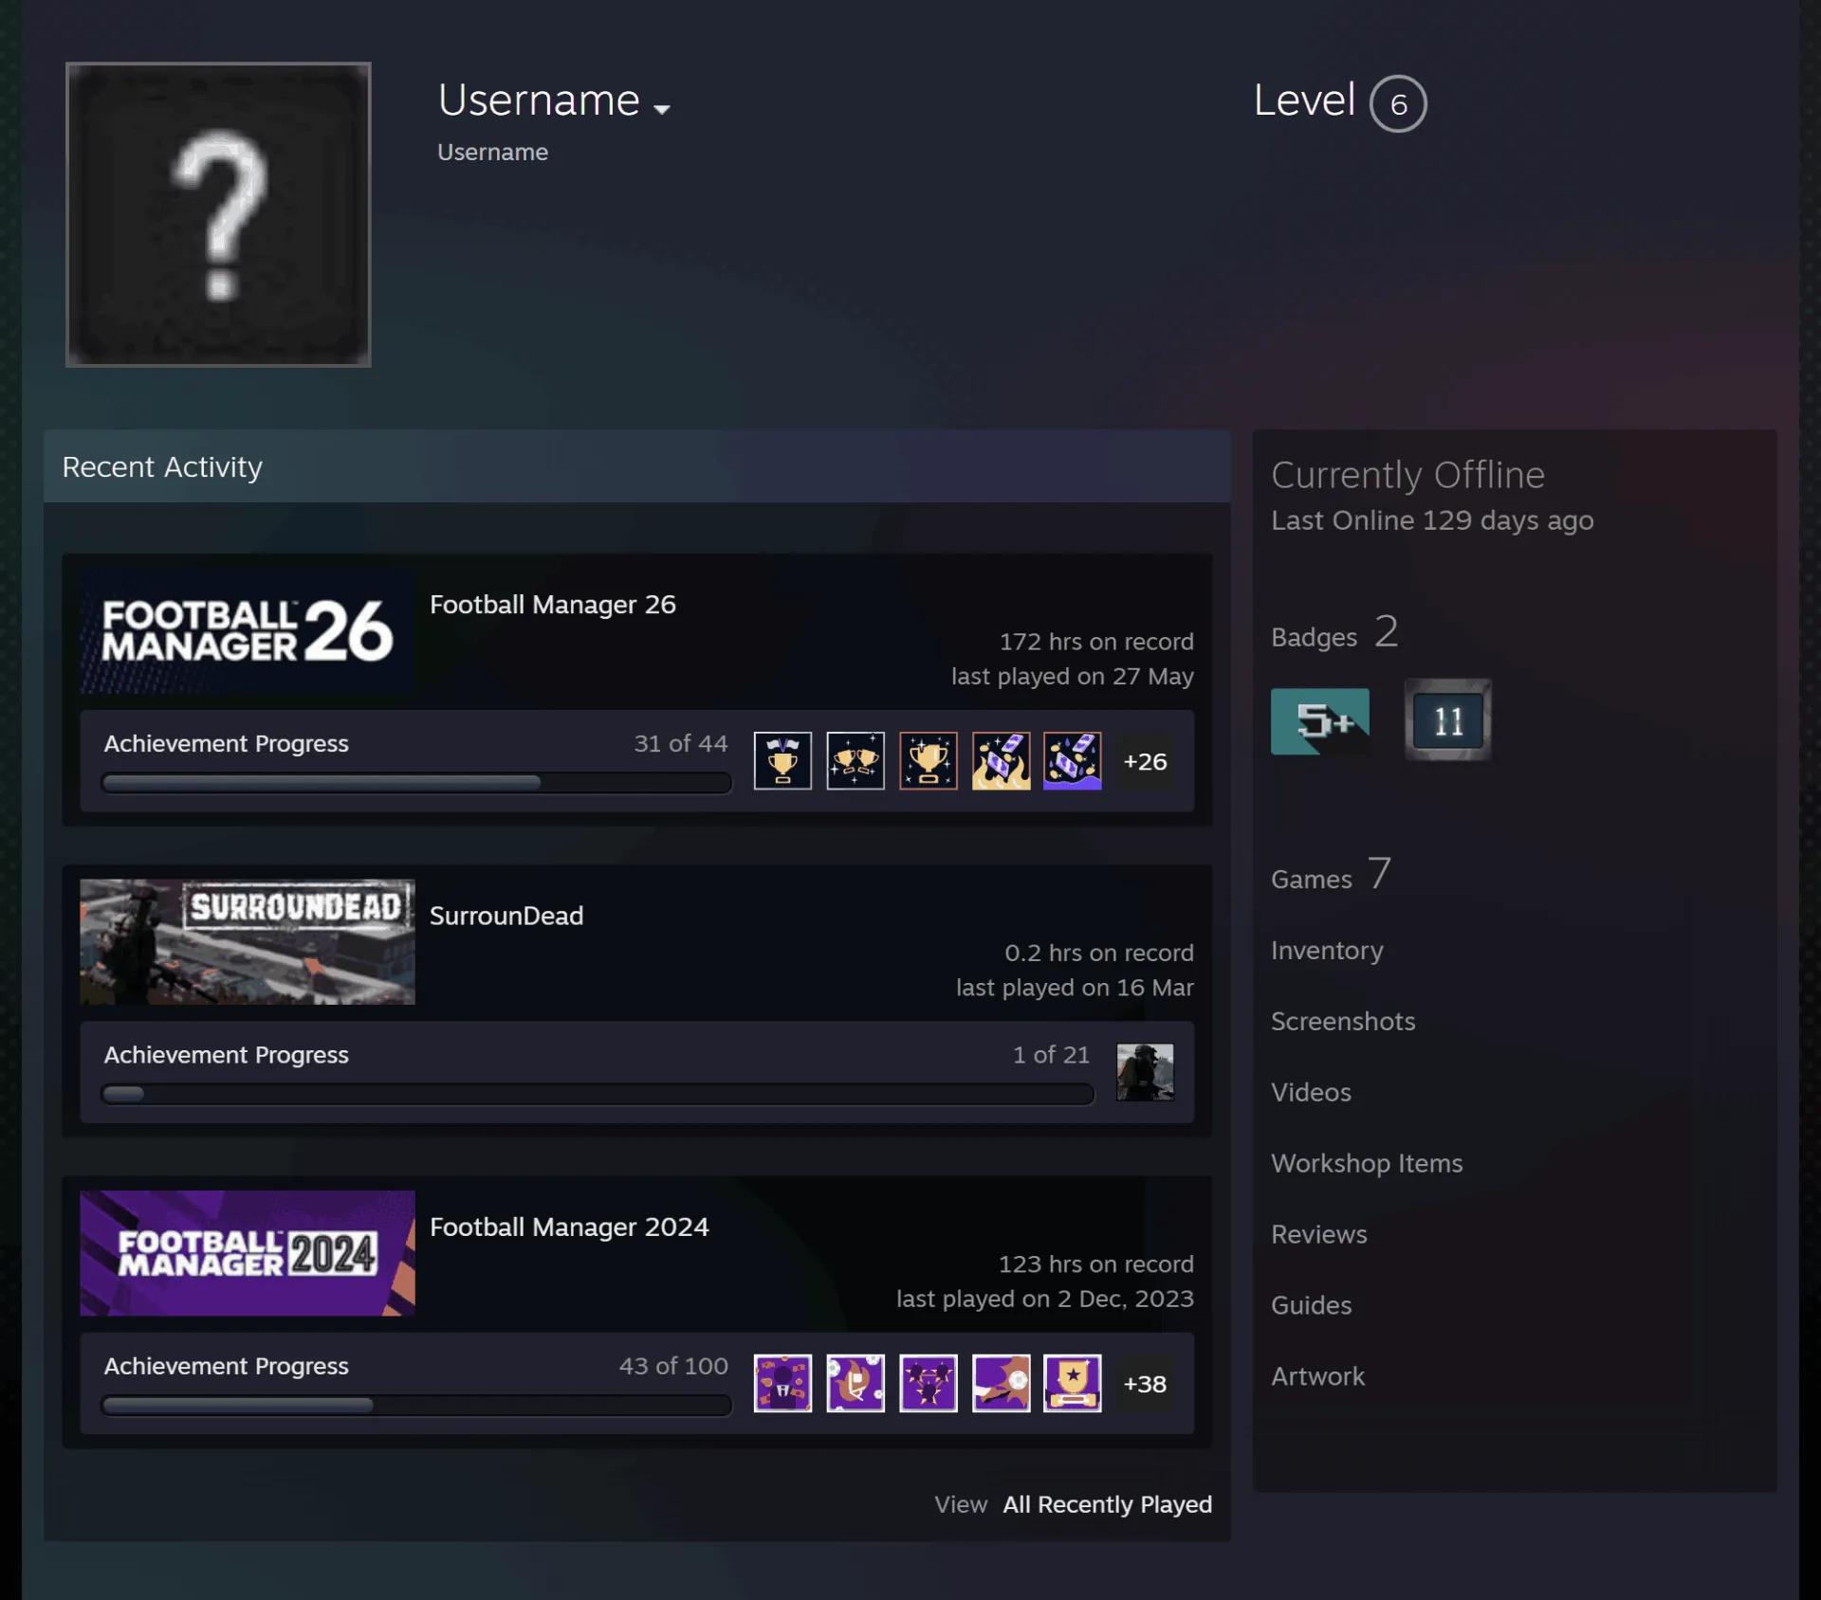
Task: Open the SurrounDead game banner
Action: [x=248, y=942]
